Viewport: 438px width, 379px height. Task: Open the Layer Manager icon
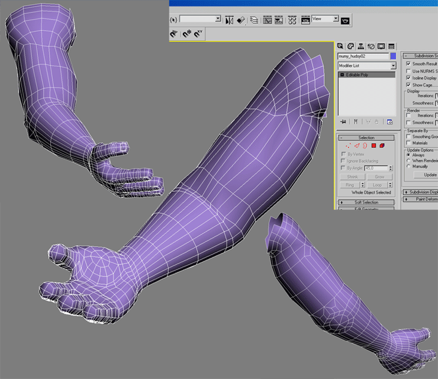254,20
